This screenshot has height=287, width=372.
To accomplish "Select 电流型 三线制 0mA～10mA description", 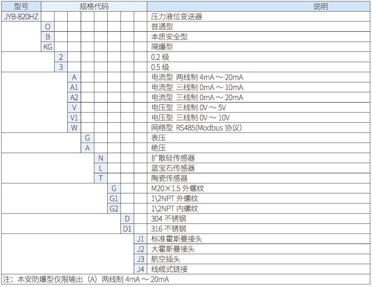I will tap(197, 87).
